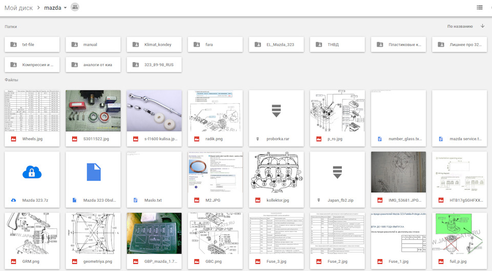This screenshot has width=492, height=271.
Task: Click image icon beside kollektor.jpg
Action: tap(258, 200)
